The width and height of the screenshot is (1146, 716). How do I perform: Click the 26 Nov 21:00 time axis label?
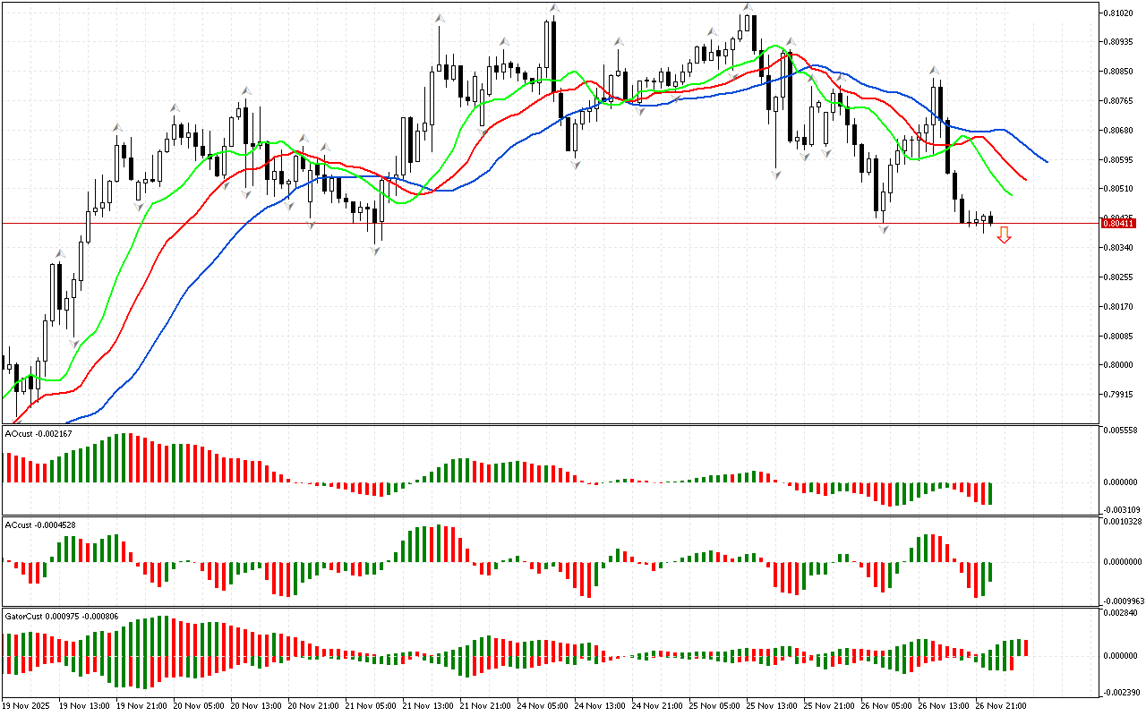(x=1003, y=705)
